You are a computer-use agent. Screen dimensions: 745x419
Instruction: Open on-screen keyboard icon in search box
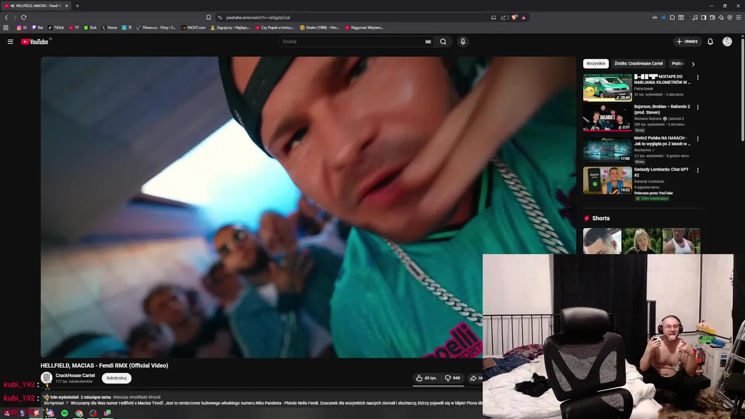tap(428, 42)
